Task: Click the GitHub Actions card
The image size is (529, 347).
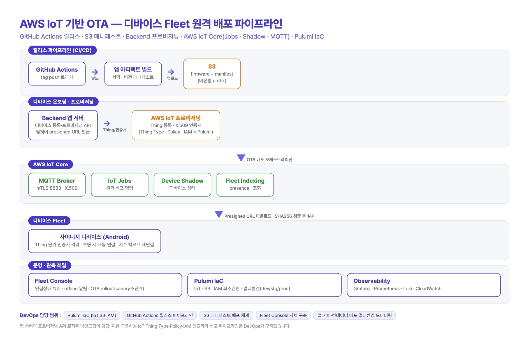Action: click(x=57, y=74)
